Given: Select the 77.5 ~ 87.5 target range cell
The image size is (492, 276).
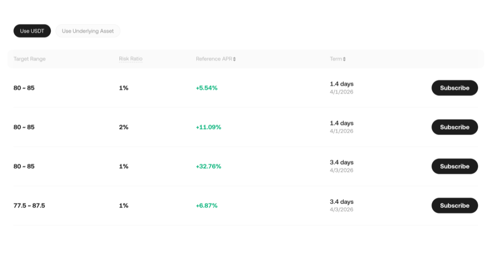Looking at the screenshot, I should (29, 205).
